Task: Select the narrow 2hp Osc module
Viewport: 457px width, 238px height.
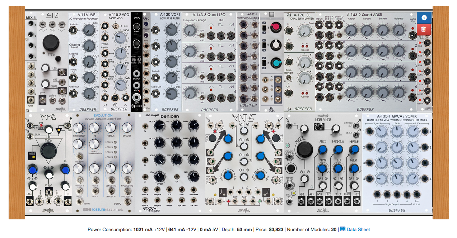Action: [146, 61]
